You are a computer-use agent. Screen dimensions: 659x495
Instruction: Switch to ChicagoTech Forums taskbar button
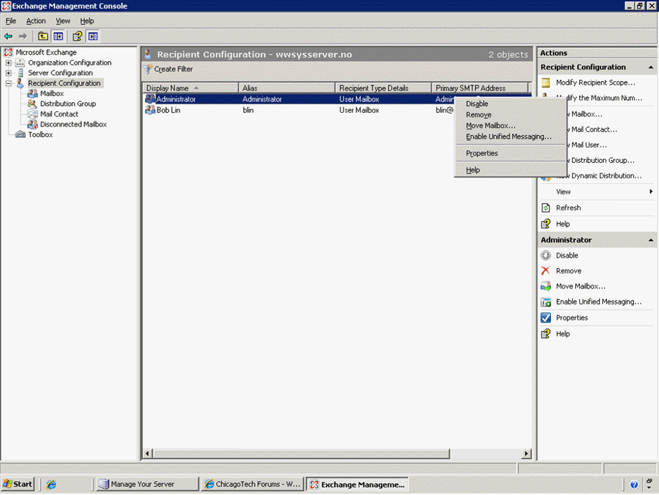tap(252, 484)
